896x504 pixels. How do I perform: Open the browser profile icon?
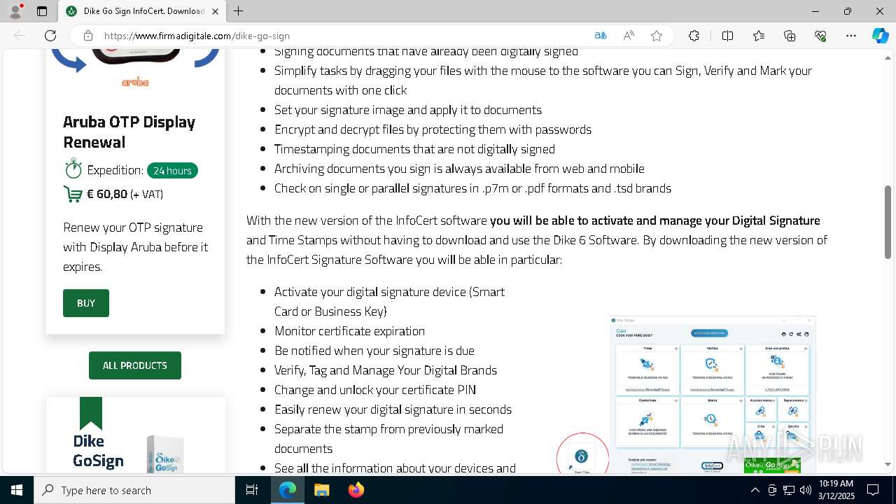[x=15, y=11]
